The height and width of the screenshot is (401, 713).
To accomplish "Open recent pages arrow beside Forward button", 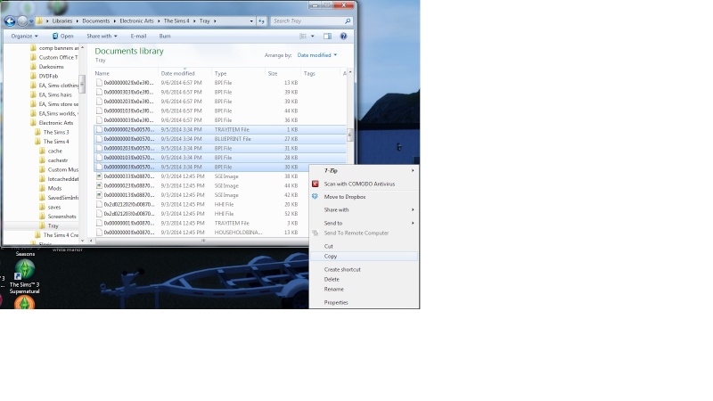I will [x=31, y=20].
